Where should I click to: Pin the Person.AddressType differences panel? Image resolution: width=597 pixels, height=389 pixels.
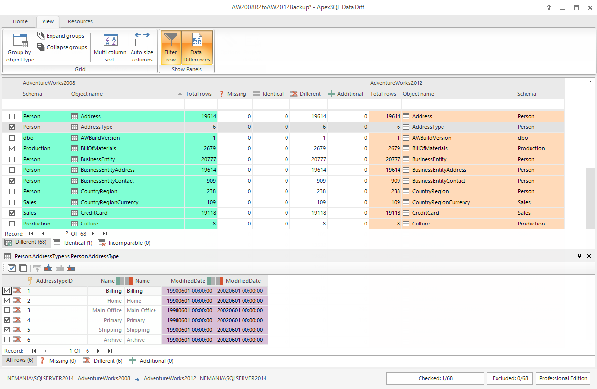[x=580, y=256]
